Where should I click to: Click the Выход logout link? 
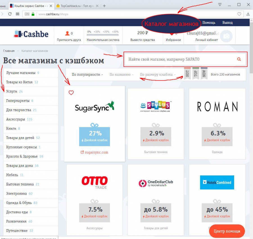click(227, 23)
